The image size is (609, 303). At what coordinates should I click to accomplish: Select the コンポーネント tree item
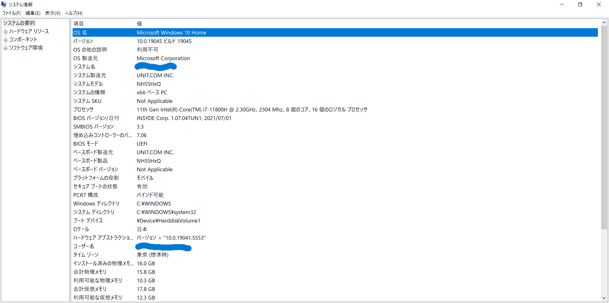point(23,40)
